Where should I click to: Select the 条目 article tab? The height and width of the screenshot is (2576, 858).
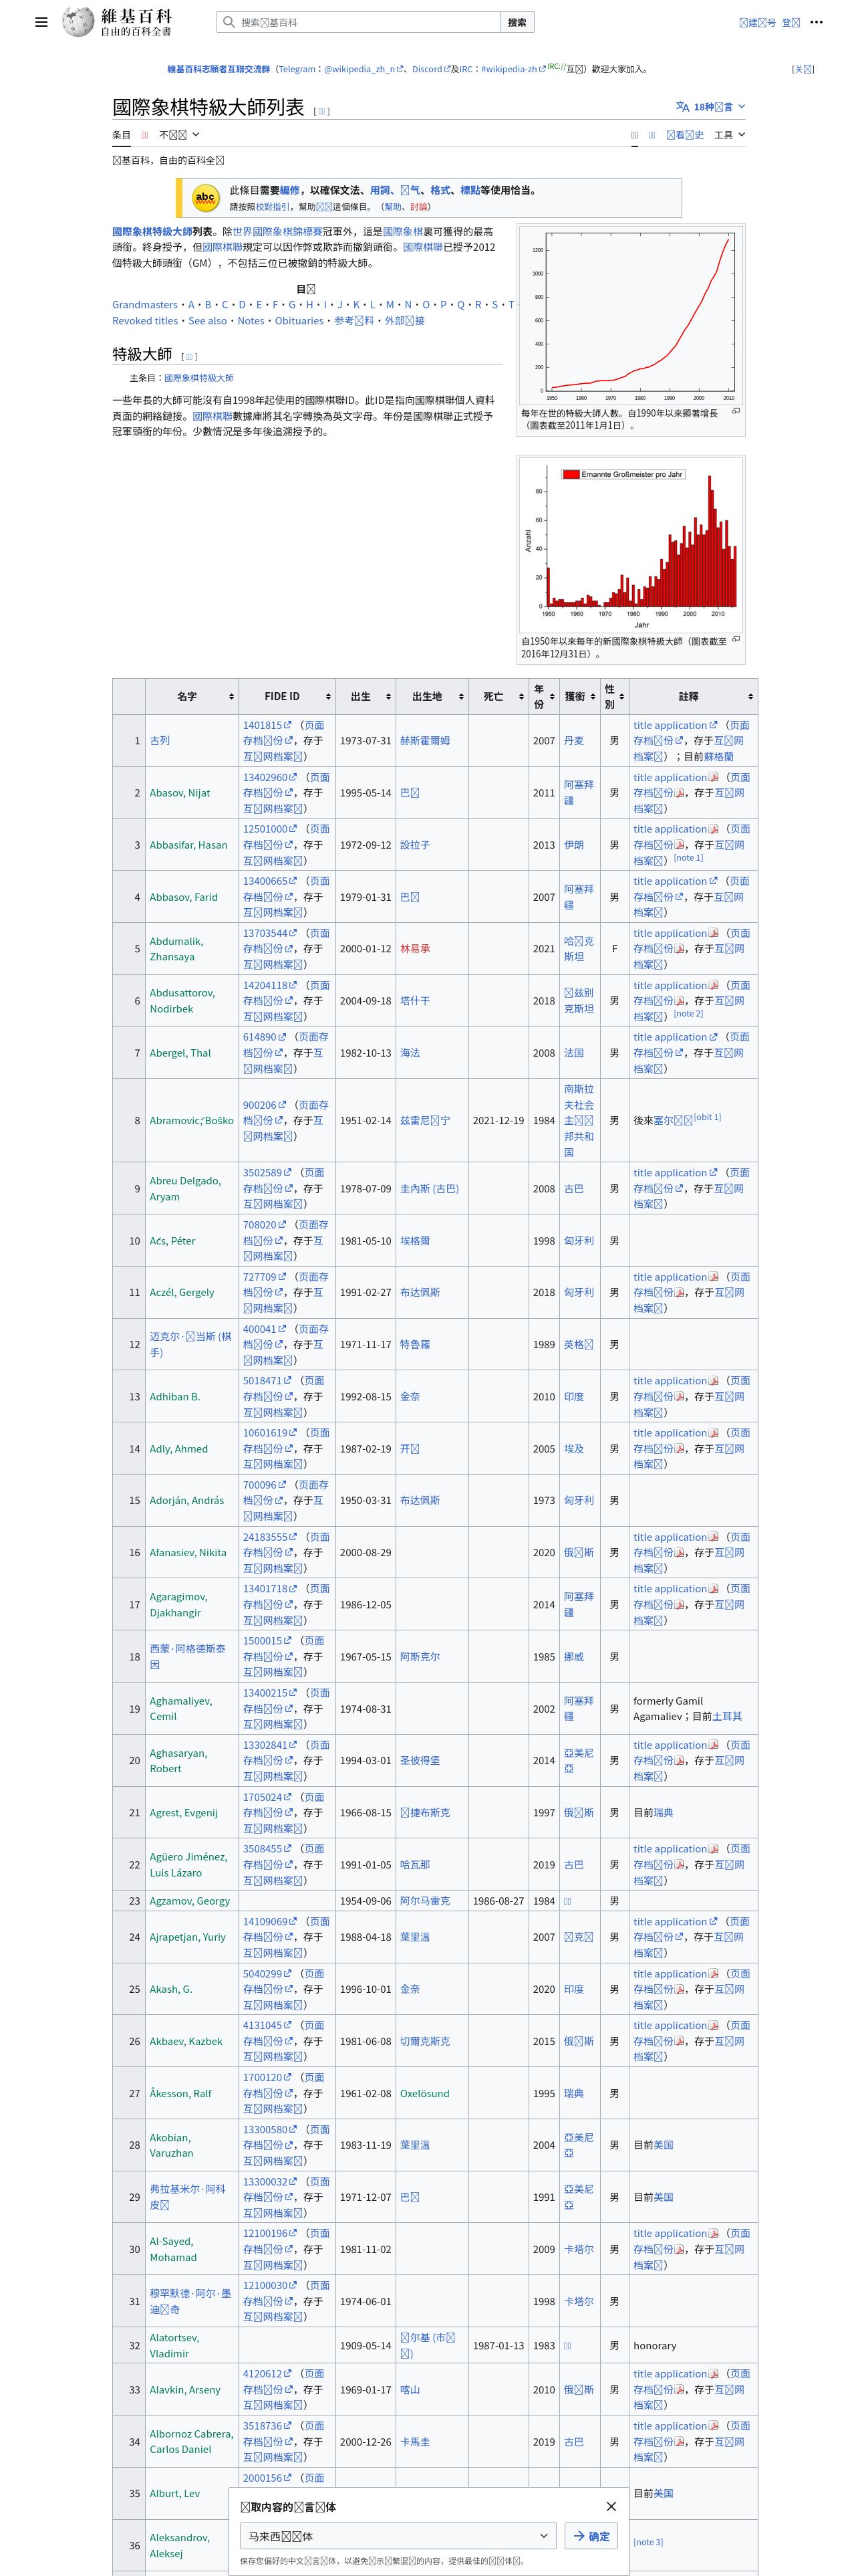[121, 134]
